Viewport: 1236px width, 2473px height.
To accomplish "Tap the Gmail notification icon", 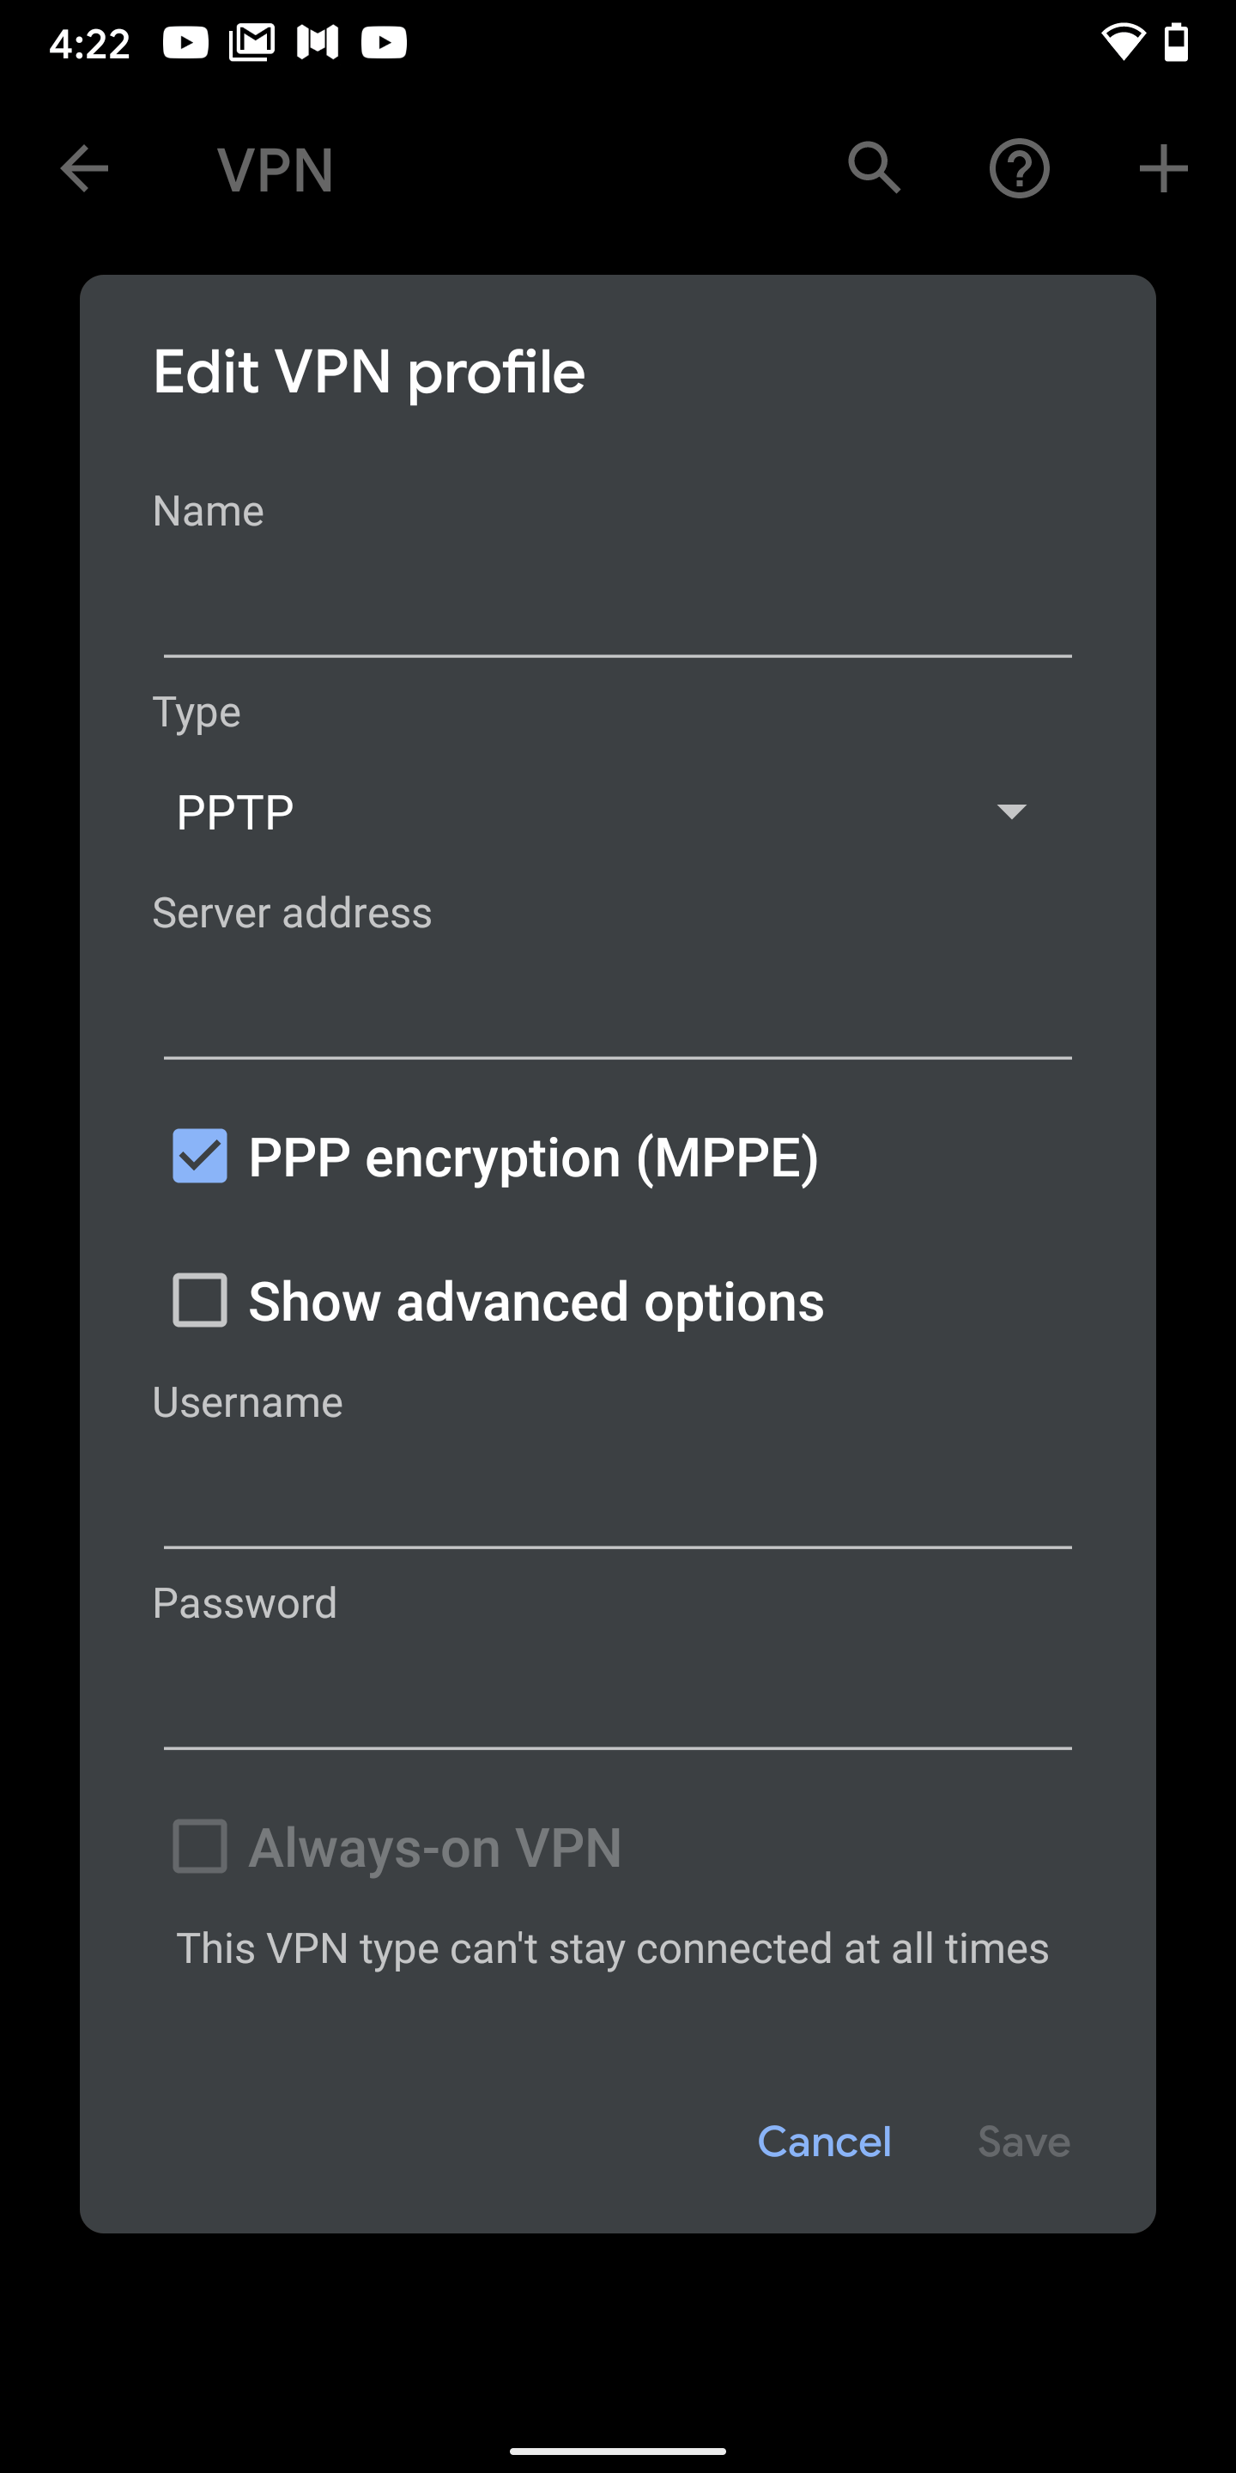I will (x=251, y=40).
